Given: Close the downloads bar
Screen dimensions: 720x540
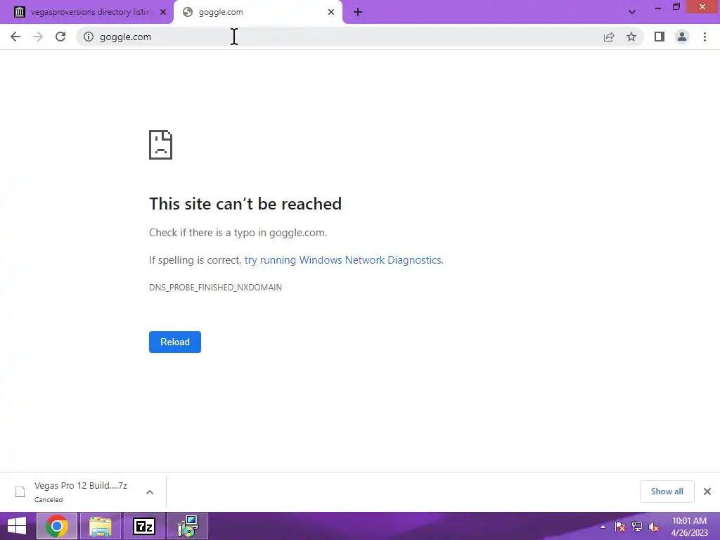Looking at the screenshot, I should point(707,491).
